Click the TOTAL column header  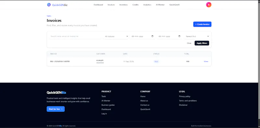[x=187, y=54]
